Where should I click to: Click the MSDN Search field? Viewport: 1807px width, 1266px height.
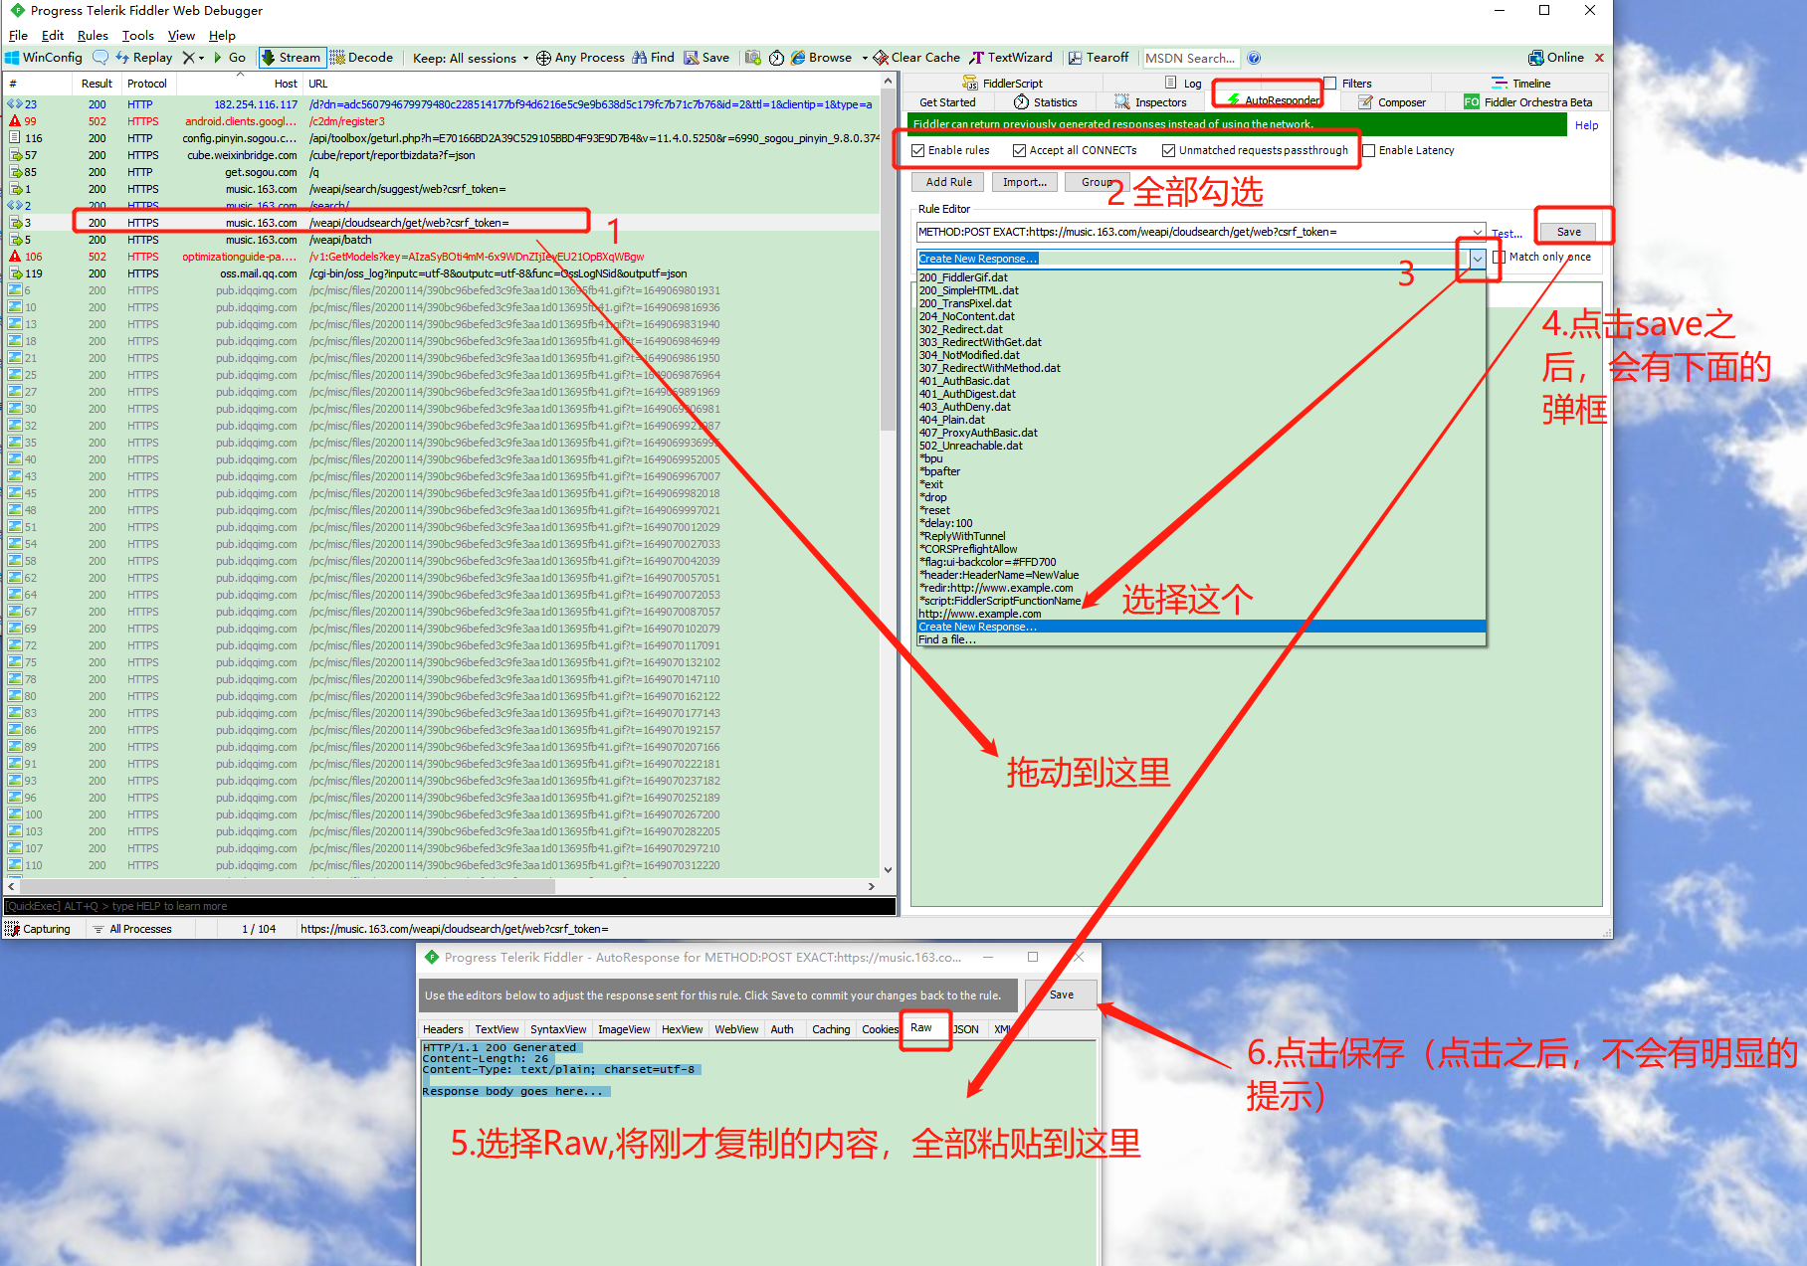(1191, 58)
